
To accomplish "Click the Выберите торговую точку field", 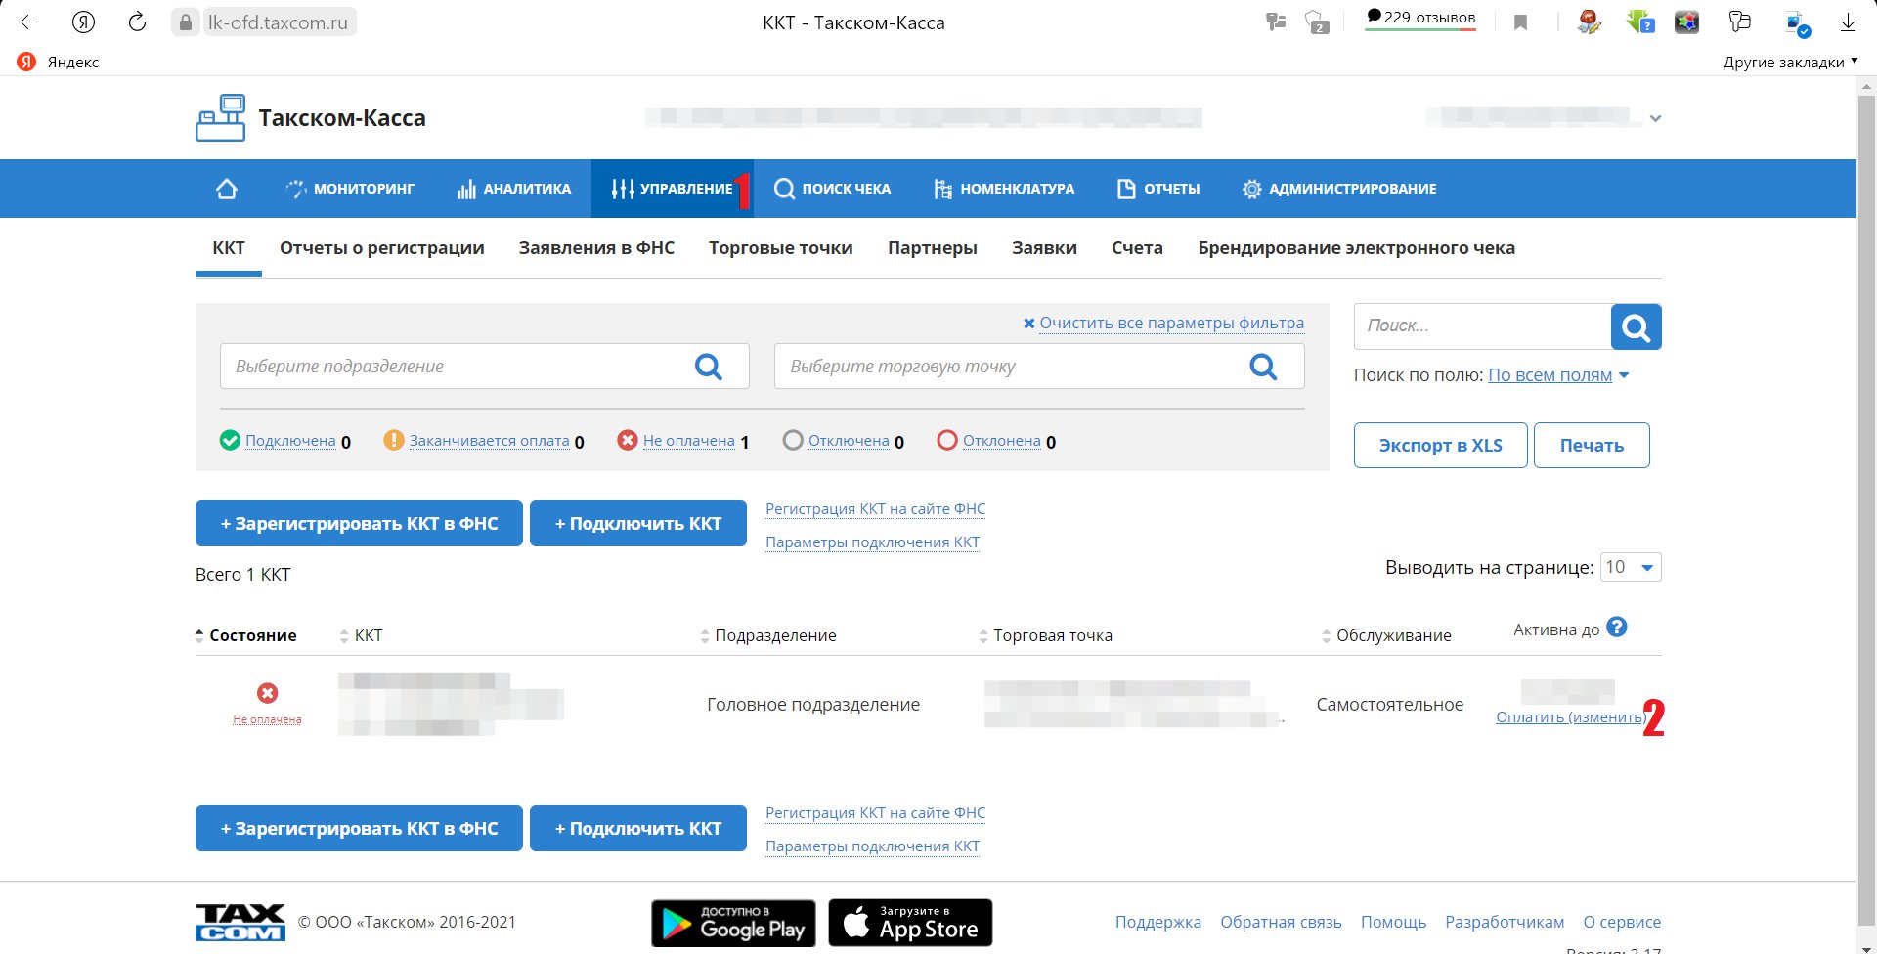I will tap(1039, 367).
